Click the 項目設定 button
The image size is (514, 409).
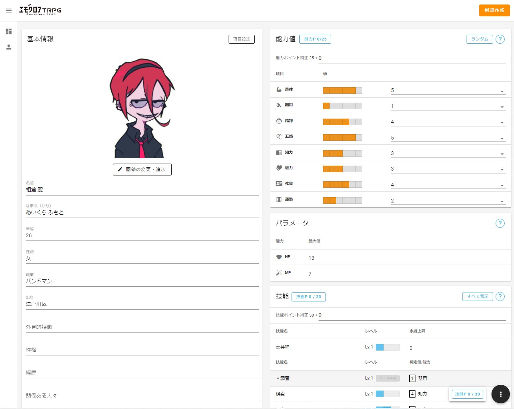[x=241, y=39]
